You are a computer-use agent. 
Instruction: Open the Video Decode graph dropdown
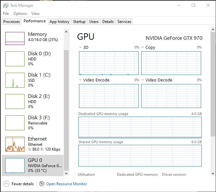click(143, 80)
